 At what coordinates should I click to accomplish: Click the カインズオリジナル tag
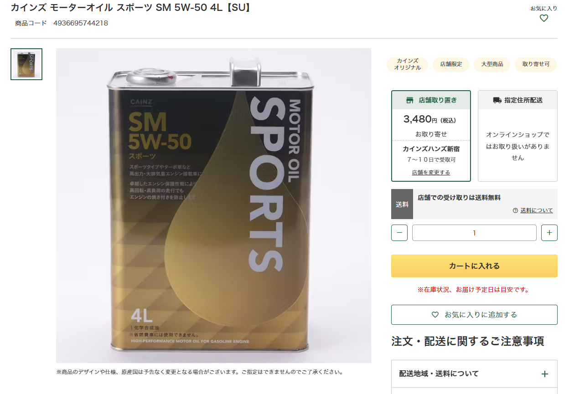coord(407,64)
